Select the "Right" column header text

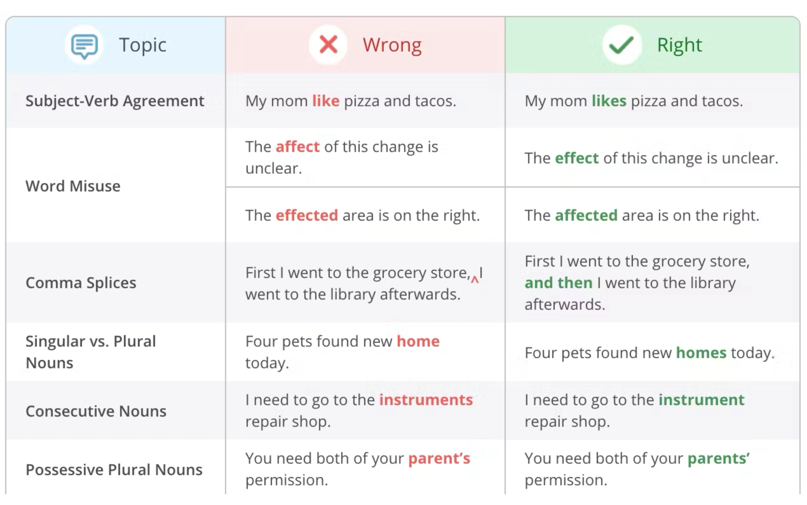(x=679, y=45)
